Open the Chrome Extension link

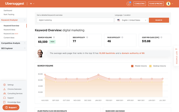click(15, 89)
